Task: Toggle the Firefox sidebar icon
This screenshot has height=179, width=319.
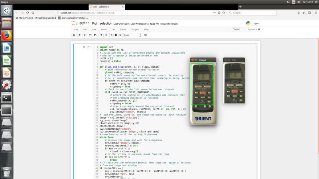Action: click(x=309, y=13)
